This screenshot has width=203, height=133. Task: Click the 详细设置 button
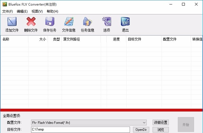[160, 123]
